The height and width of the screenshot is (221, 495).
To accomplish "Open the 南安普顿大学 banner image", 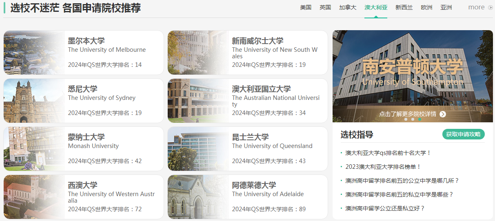I will [x=413, y=76].
